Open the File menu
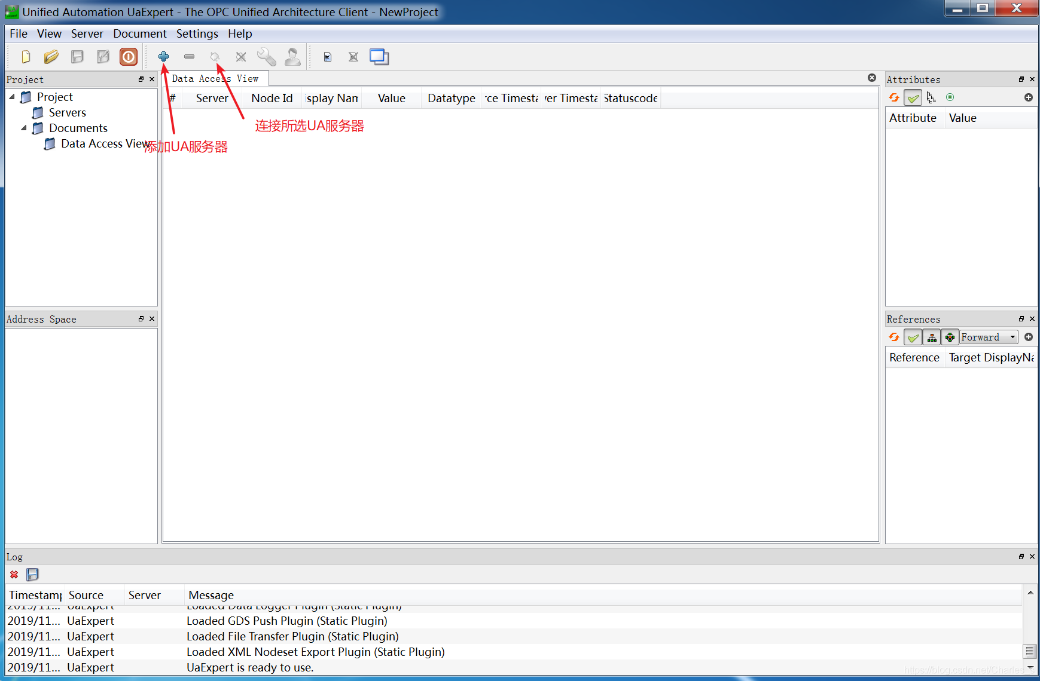1040x681 pixels. click(x=19, y=33)
